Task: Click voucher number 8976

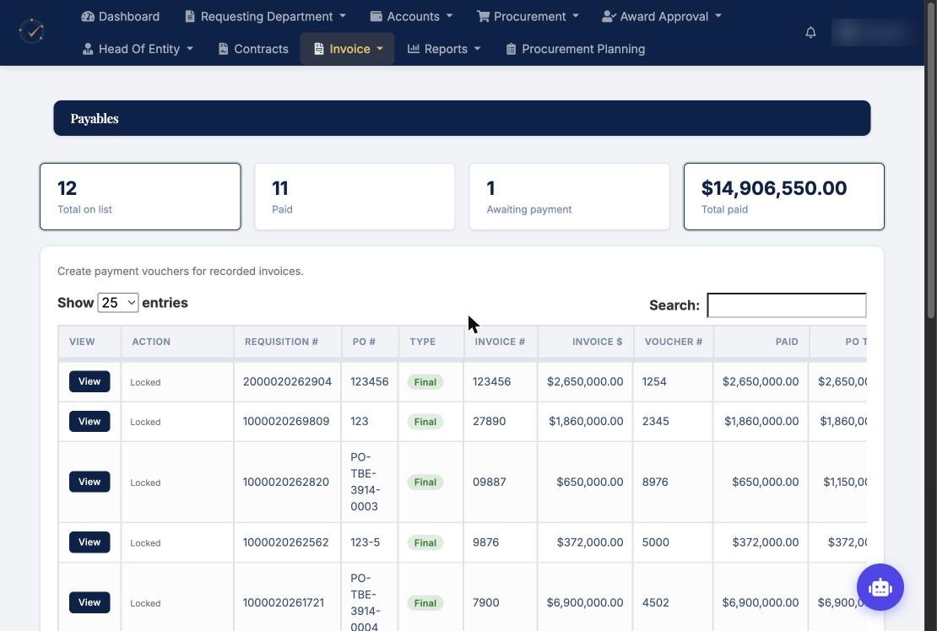Action: click(655, 482)
